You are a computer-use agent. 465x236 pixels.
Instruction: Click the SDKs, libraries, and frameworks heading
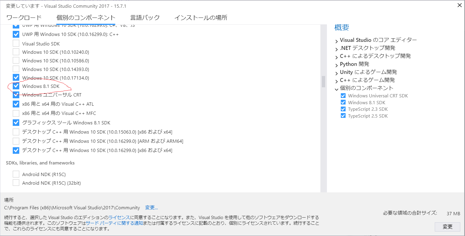click(x=40, y=163)
